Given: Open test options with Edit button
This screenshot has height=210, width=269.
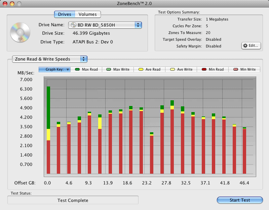Looking at the screenshot, I should tap(251, 45).
